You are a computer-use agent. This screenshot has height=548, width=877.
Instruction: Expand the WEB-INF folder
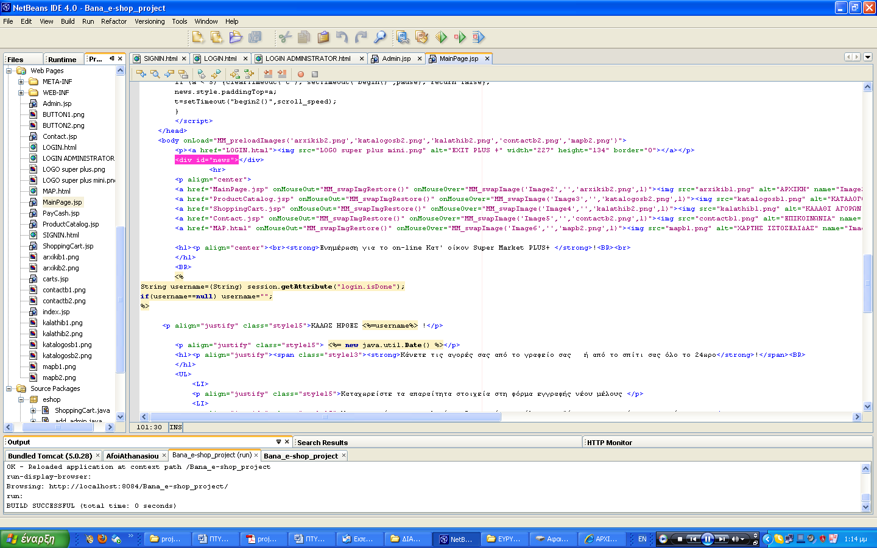click(x=21, y=93)
